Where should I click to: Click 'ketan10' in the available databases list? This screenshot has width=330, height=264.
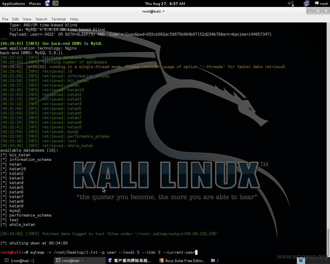click(18, 169)
